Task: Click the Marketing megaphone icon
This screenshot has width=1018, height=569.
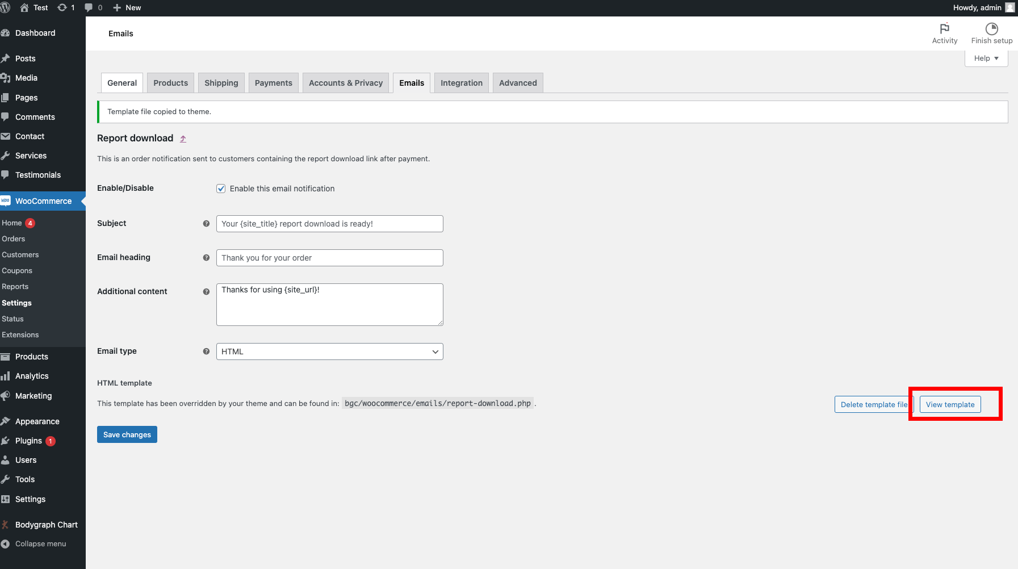Action: [x=5, y=396]
